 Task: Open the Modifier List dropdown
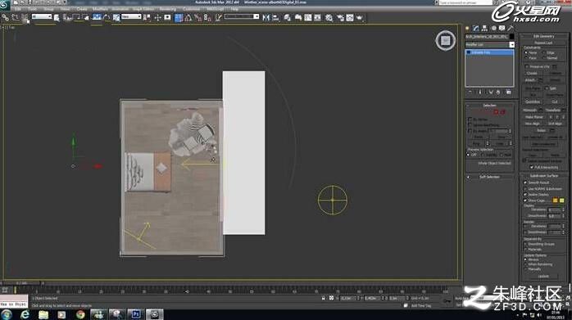point(489,44)
